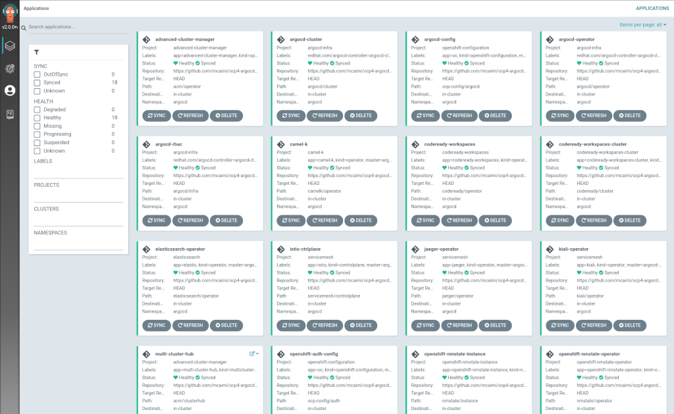Open external link icon on multi-cluster-hub card
The width and height of the screenshot is (674, 414).
pos(252,354)
